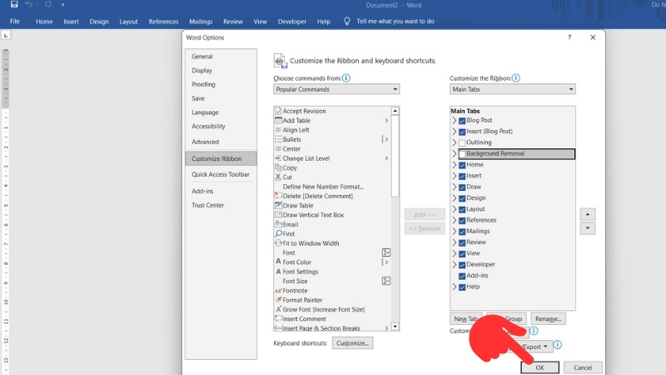This screenshot has width=666, height=375.
Task: Click the dialog Help question mark
Action: [569, 37]
